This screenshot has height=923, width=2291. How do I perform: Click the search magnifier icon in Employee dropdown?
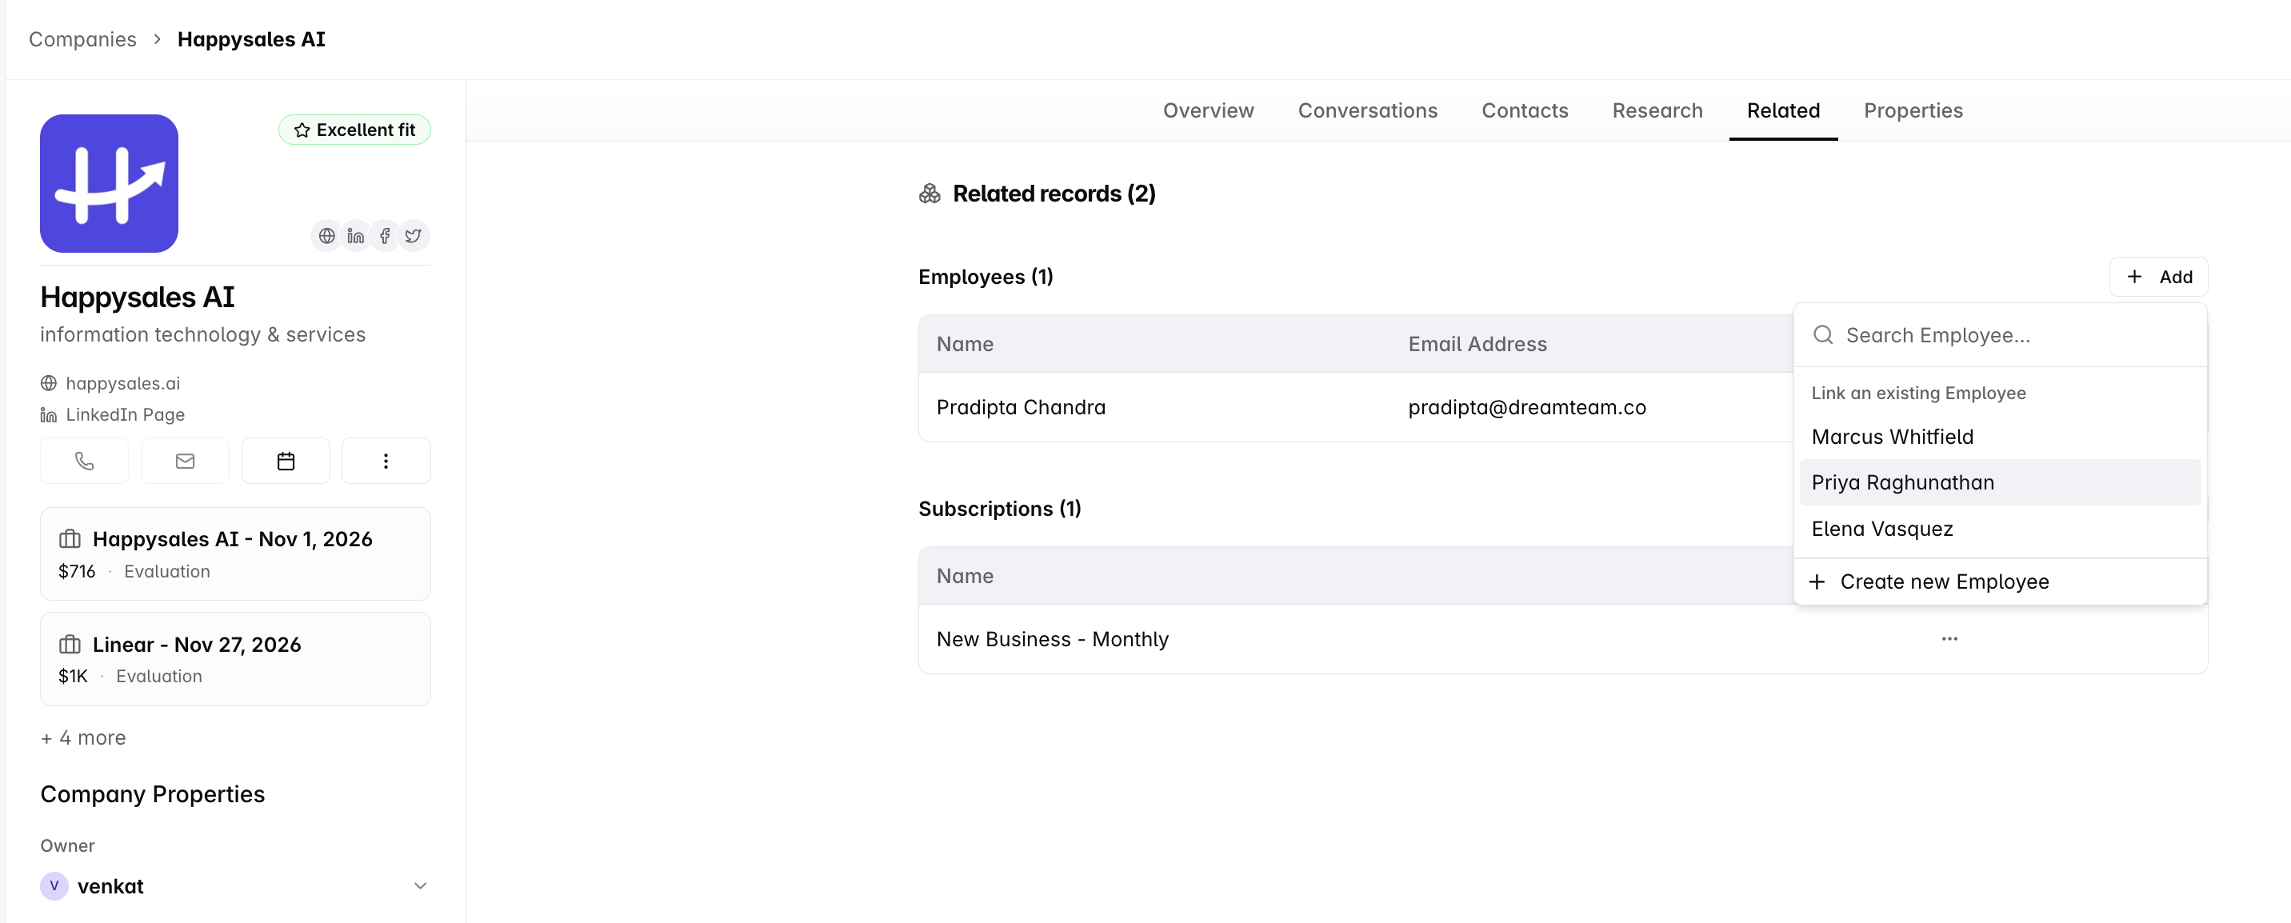[x=1823, y=334]
